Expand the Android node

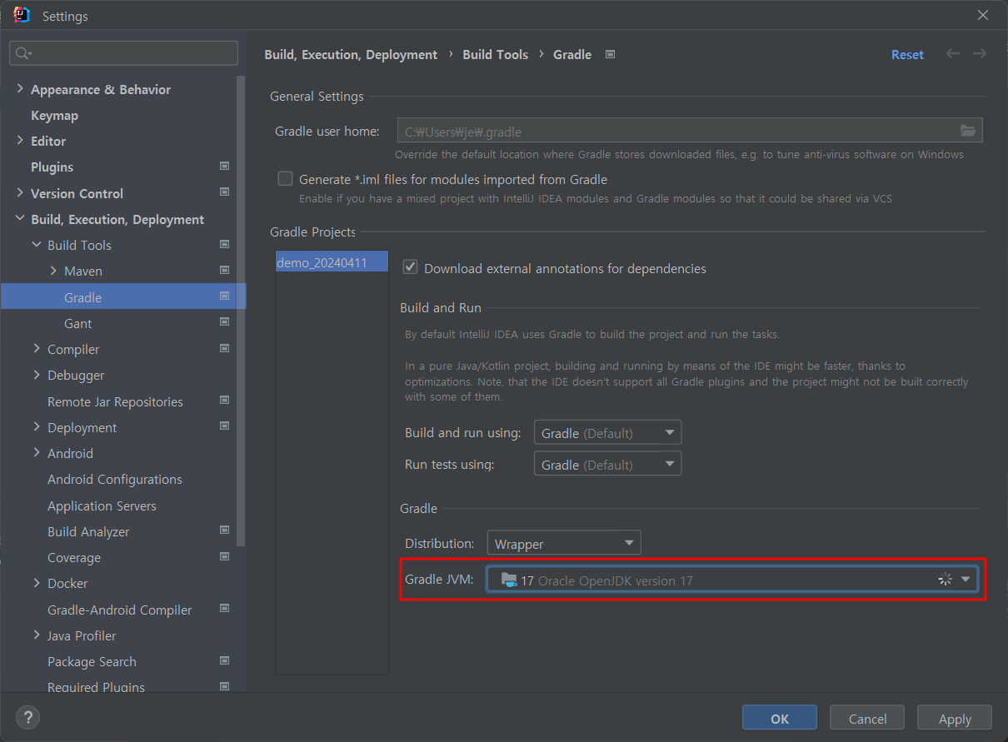pos(37,452)
